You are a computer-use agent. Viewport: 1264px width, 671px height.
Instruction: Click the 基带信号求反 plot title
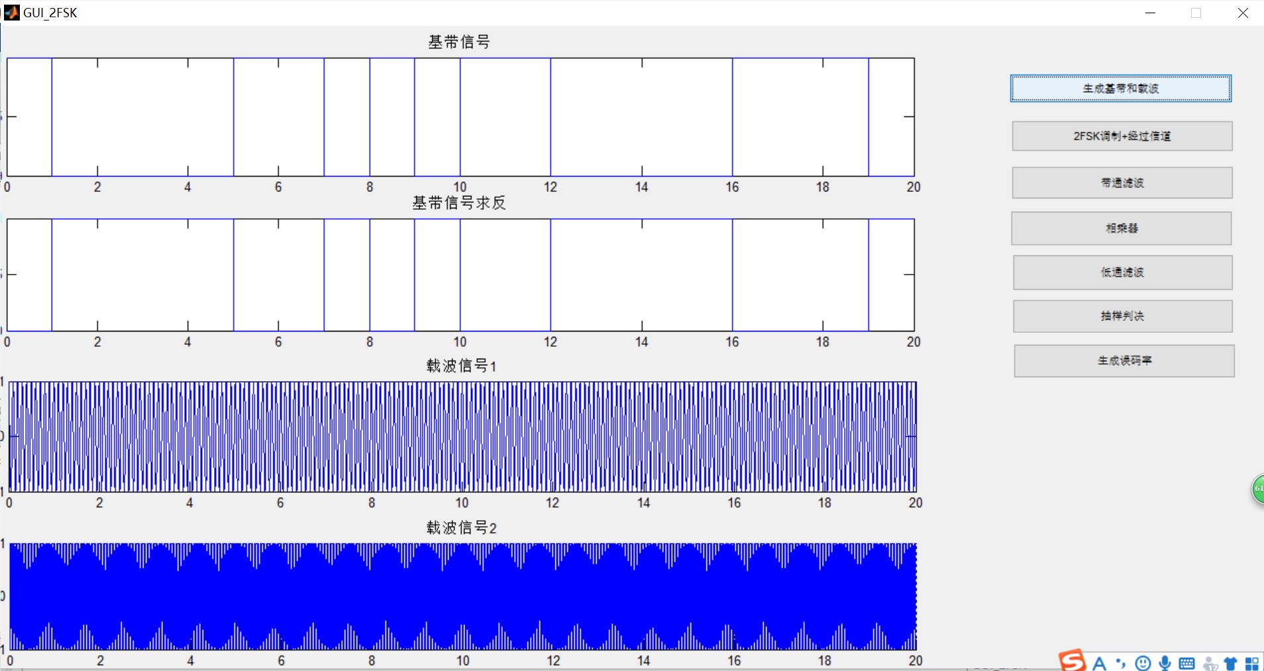point(459,203)
